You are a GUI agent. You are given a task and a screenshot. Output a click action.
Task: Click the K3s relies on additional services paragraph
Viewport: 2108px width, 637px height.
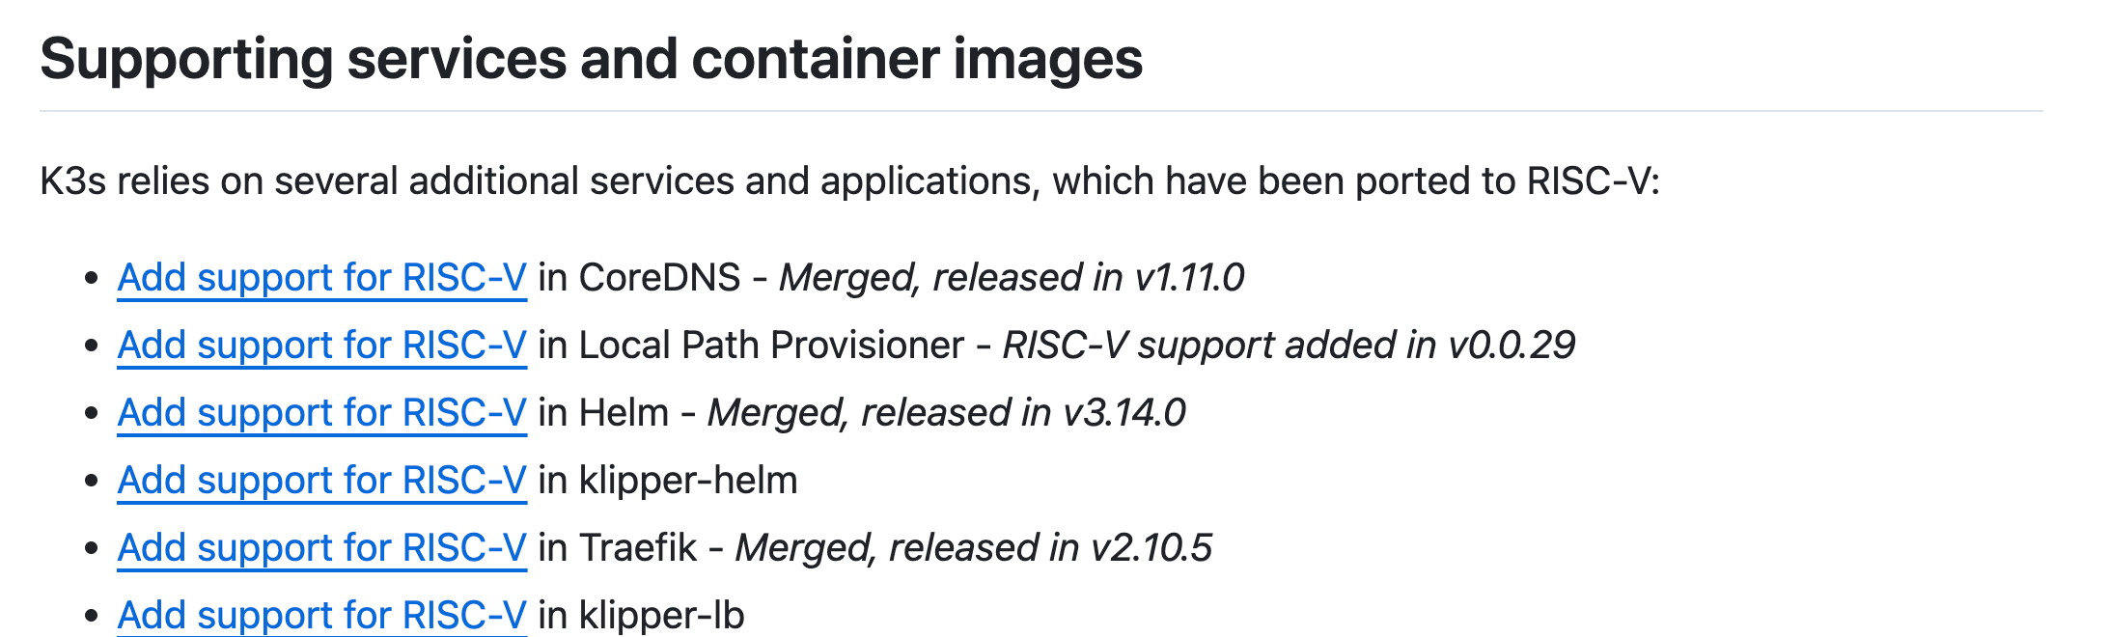pos(849,181)
